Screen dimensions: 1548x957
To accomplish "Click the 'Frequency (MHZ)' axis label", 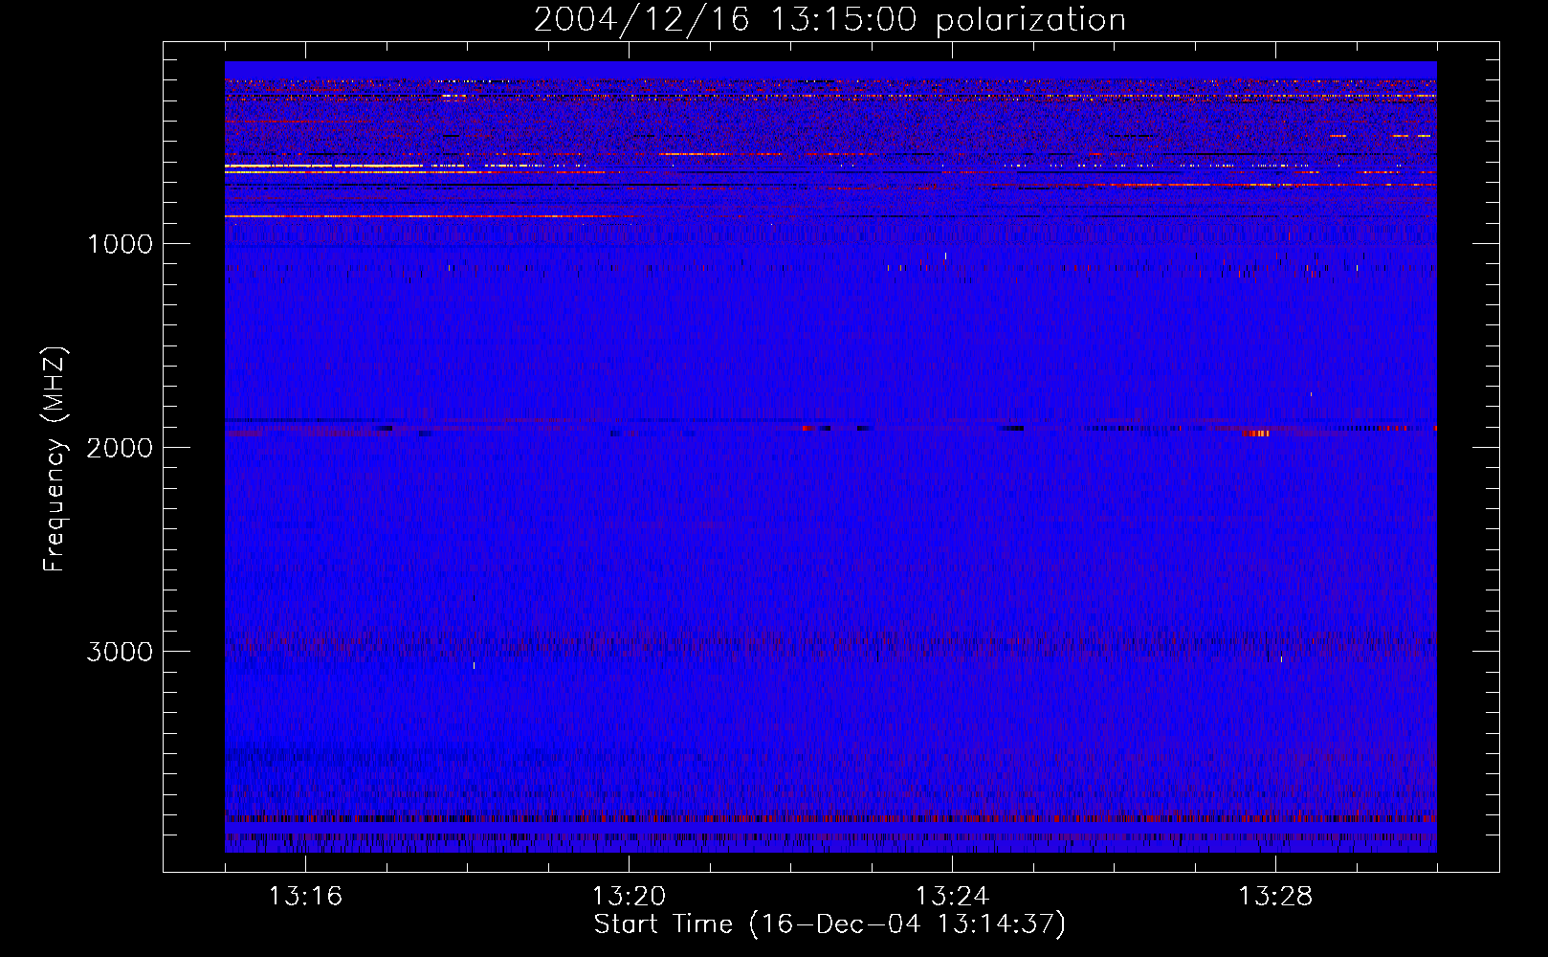I will (55, 459).
